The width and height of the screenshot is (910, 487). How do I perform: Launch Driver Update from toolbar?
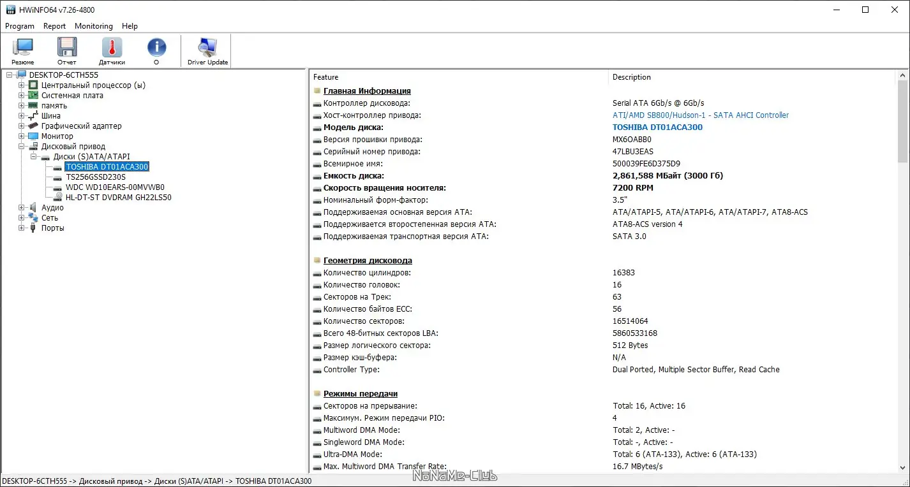tap(207, 51)
